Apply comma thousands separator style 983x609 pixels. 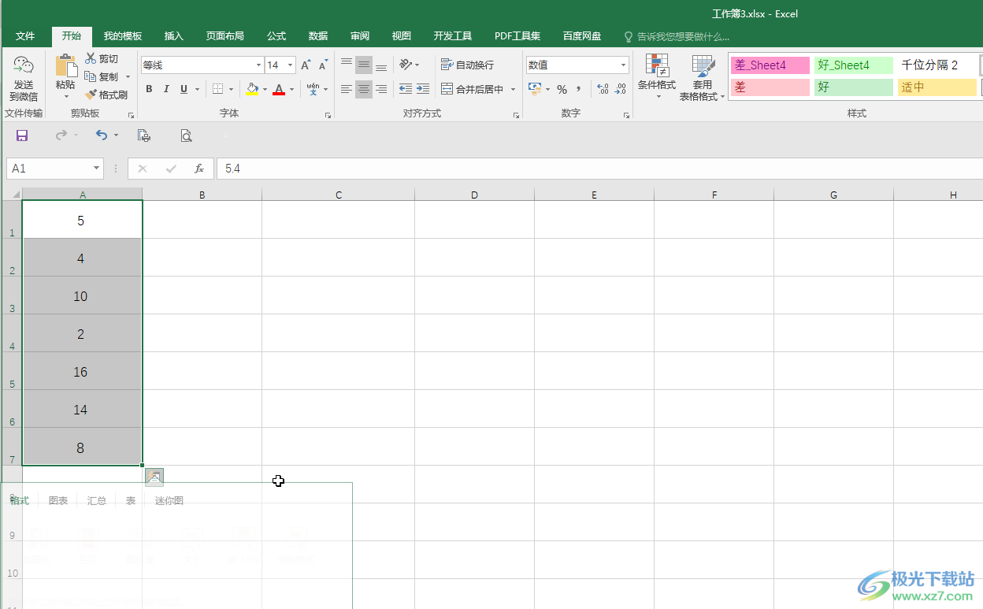tap(578, 89)
